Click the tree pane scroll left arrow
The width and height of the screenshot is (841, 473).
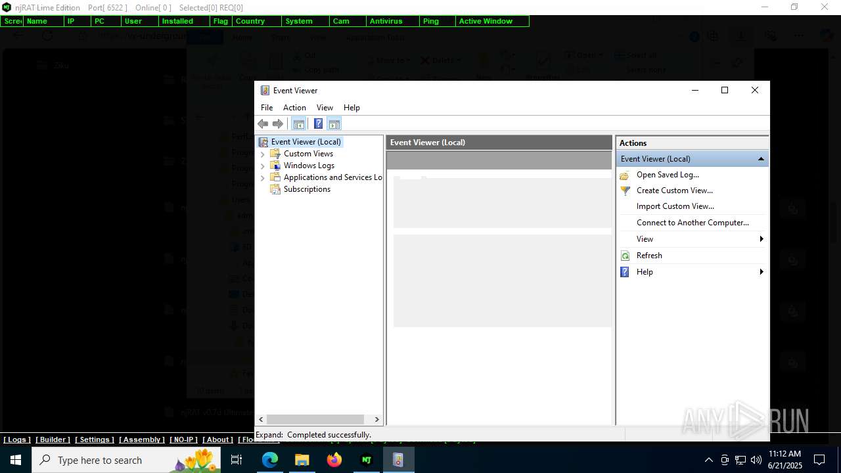(261, 419)
